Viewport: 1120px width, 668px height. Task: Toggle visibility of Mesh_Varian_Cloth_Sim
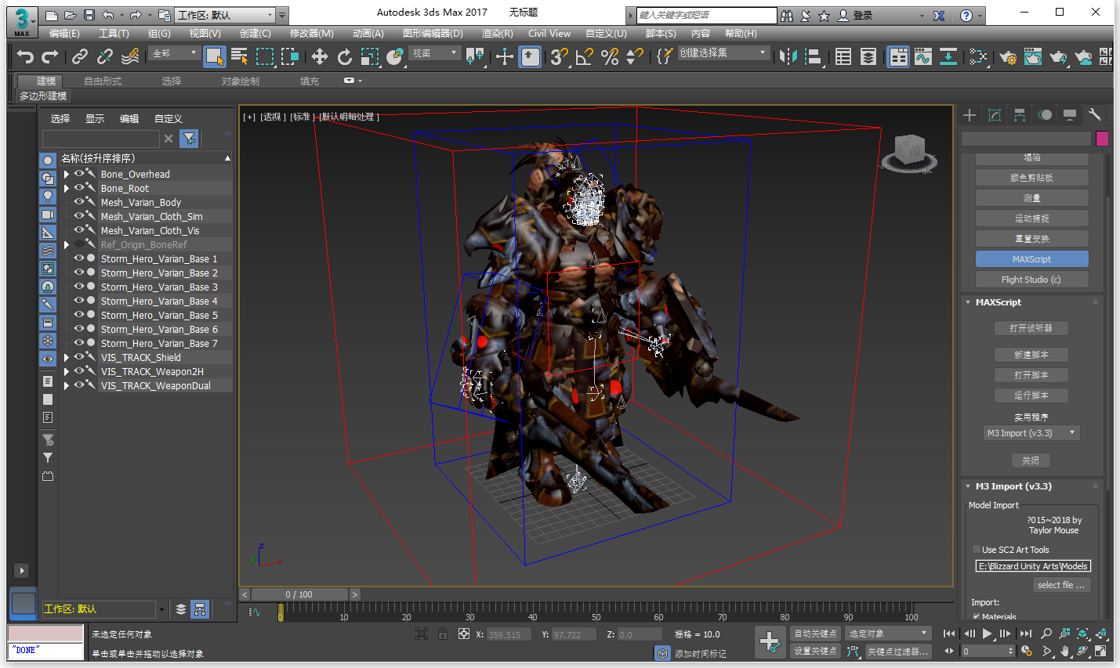(x=79, y=215)
